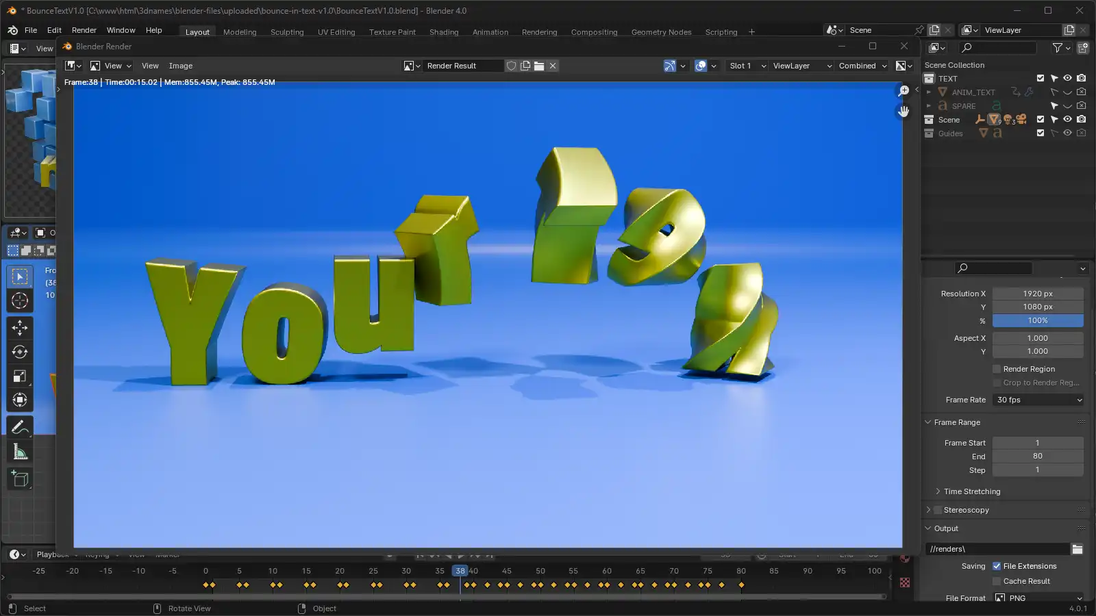The height and width of the screenshot is (616, 1096).
Task: Click new collection icon in outliner
Action: coord(1083,47)
